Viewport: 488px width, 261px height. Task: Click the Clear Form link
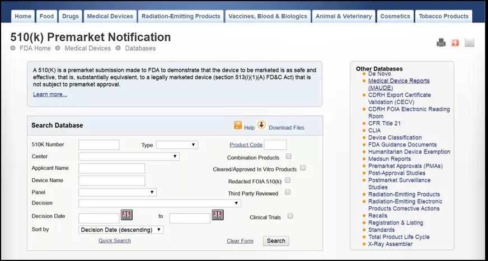[x=240, y=241]
